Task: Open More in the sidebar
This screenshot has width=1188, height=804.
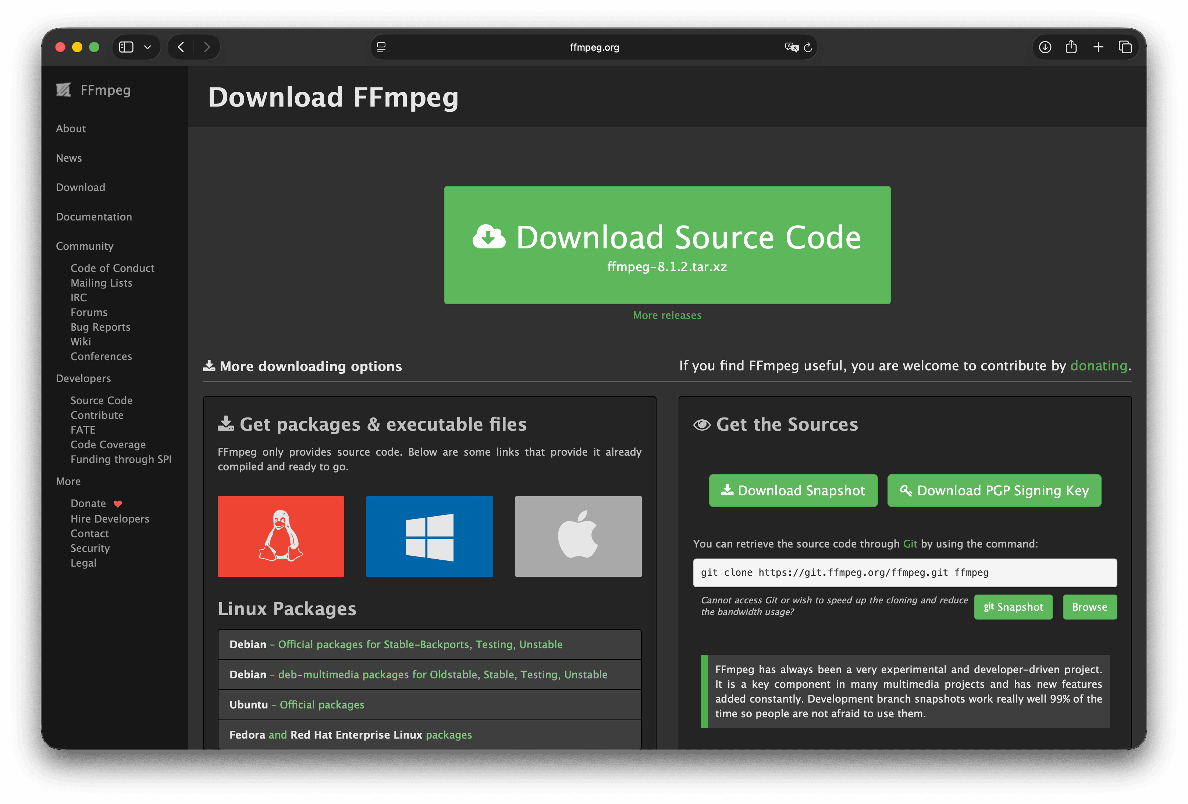Action: point(68,481)
